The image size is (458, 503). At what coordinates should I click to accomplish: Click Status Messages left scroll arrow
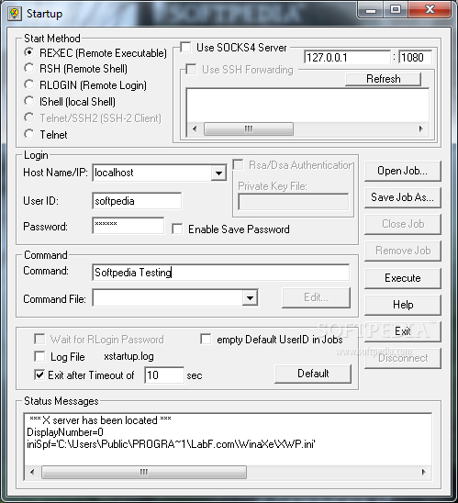(x=32, y=472)
